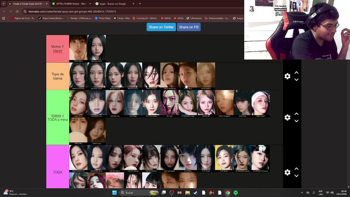Image resolution: width=350 pixels, height=197 pixels.
Task: Open File Explorer from the taskbar
Action: 187,193
